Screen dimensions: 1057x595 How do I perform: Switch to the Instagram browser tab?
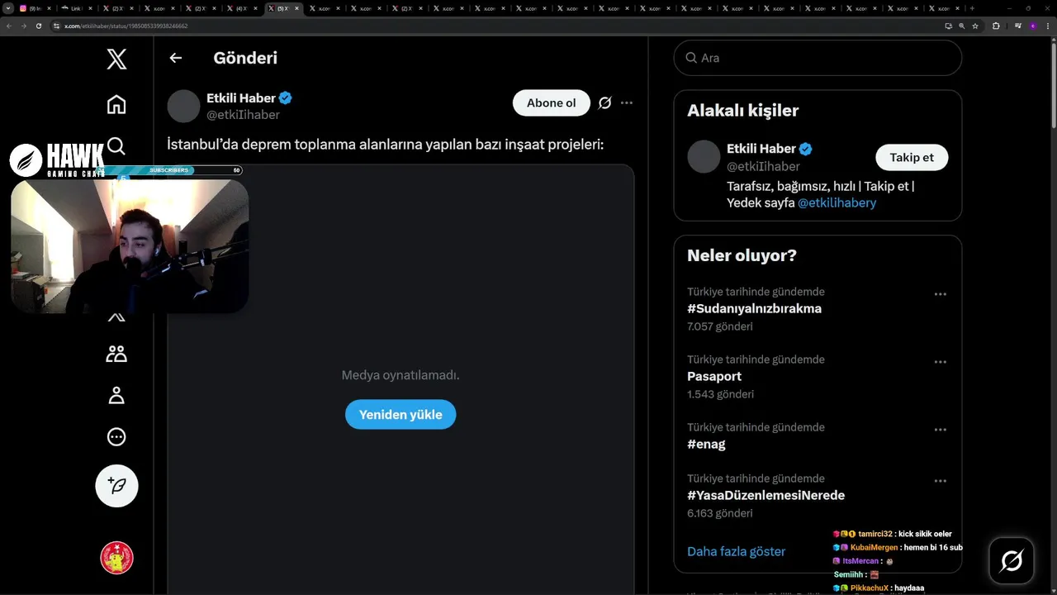[35, 8]
